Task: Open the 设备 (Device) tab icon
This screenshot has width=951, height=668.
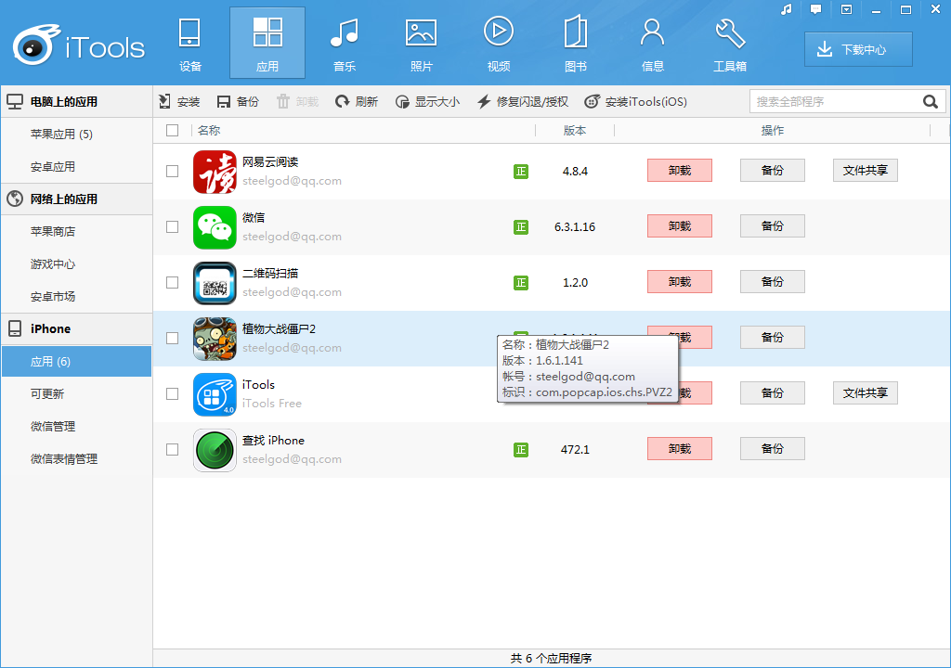Action: coord(189,44)
